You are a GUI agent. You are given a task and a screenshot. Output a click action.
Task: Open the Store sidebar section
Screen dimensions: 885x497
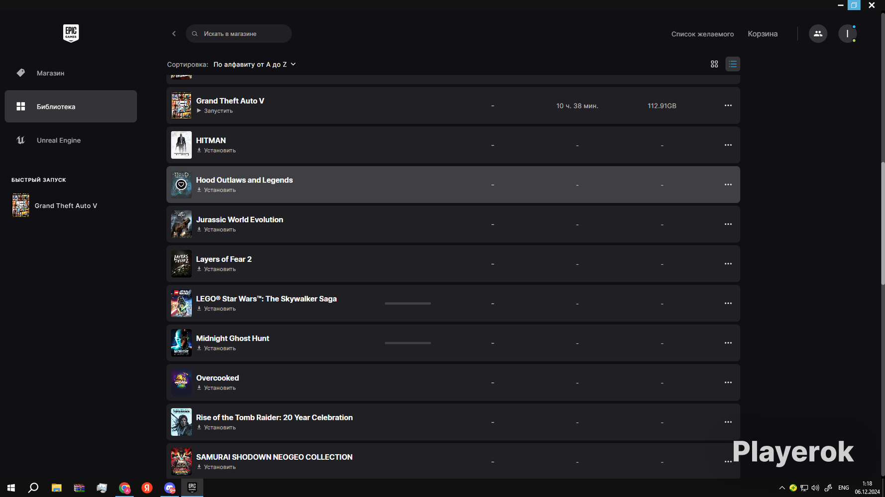71,73
